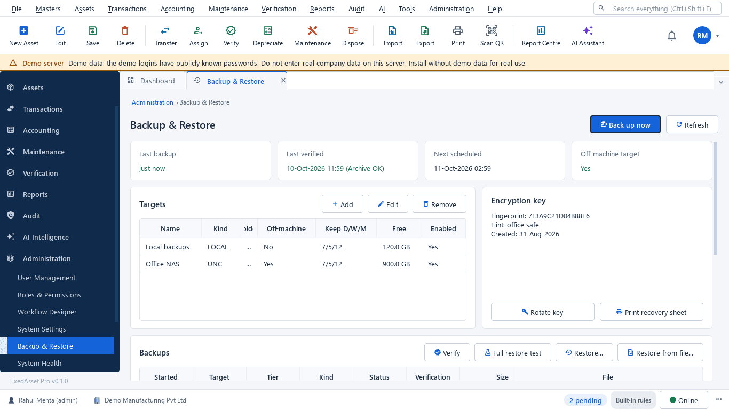Print the encryption key recovery sheet
Screen dimensions: 729x410
(652, 312)
